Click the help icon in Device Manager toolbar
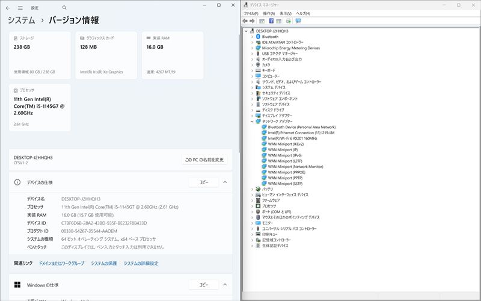Viewport: 481px width, 301px height. pos(271,21)
